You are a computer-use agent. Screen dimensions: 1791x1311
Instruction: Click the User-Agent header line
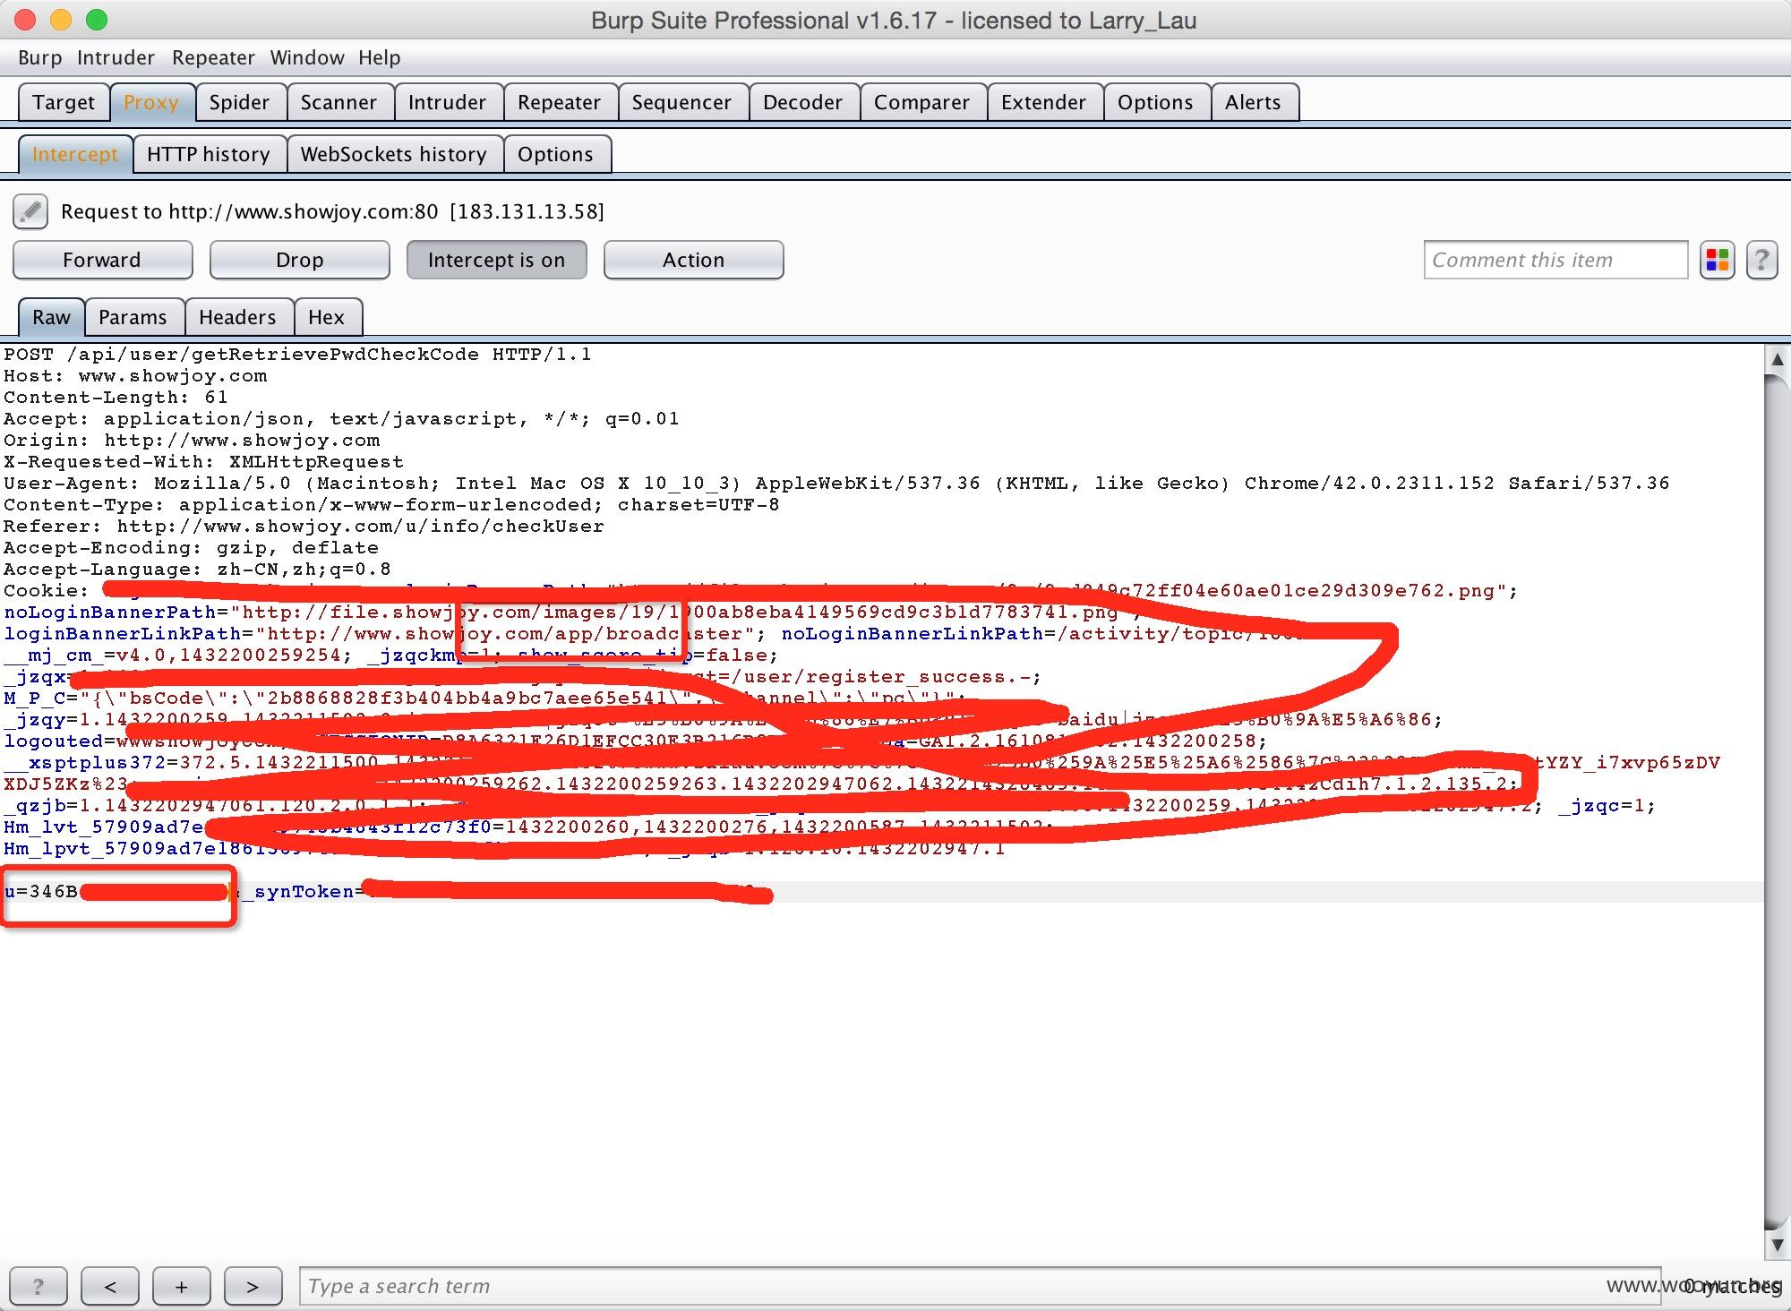(836, 484)
